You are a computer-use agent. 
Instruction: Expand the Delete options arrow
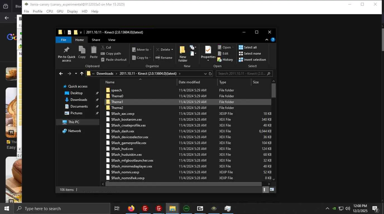[172, 50]
